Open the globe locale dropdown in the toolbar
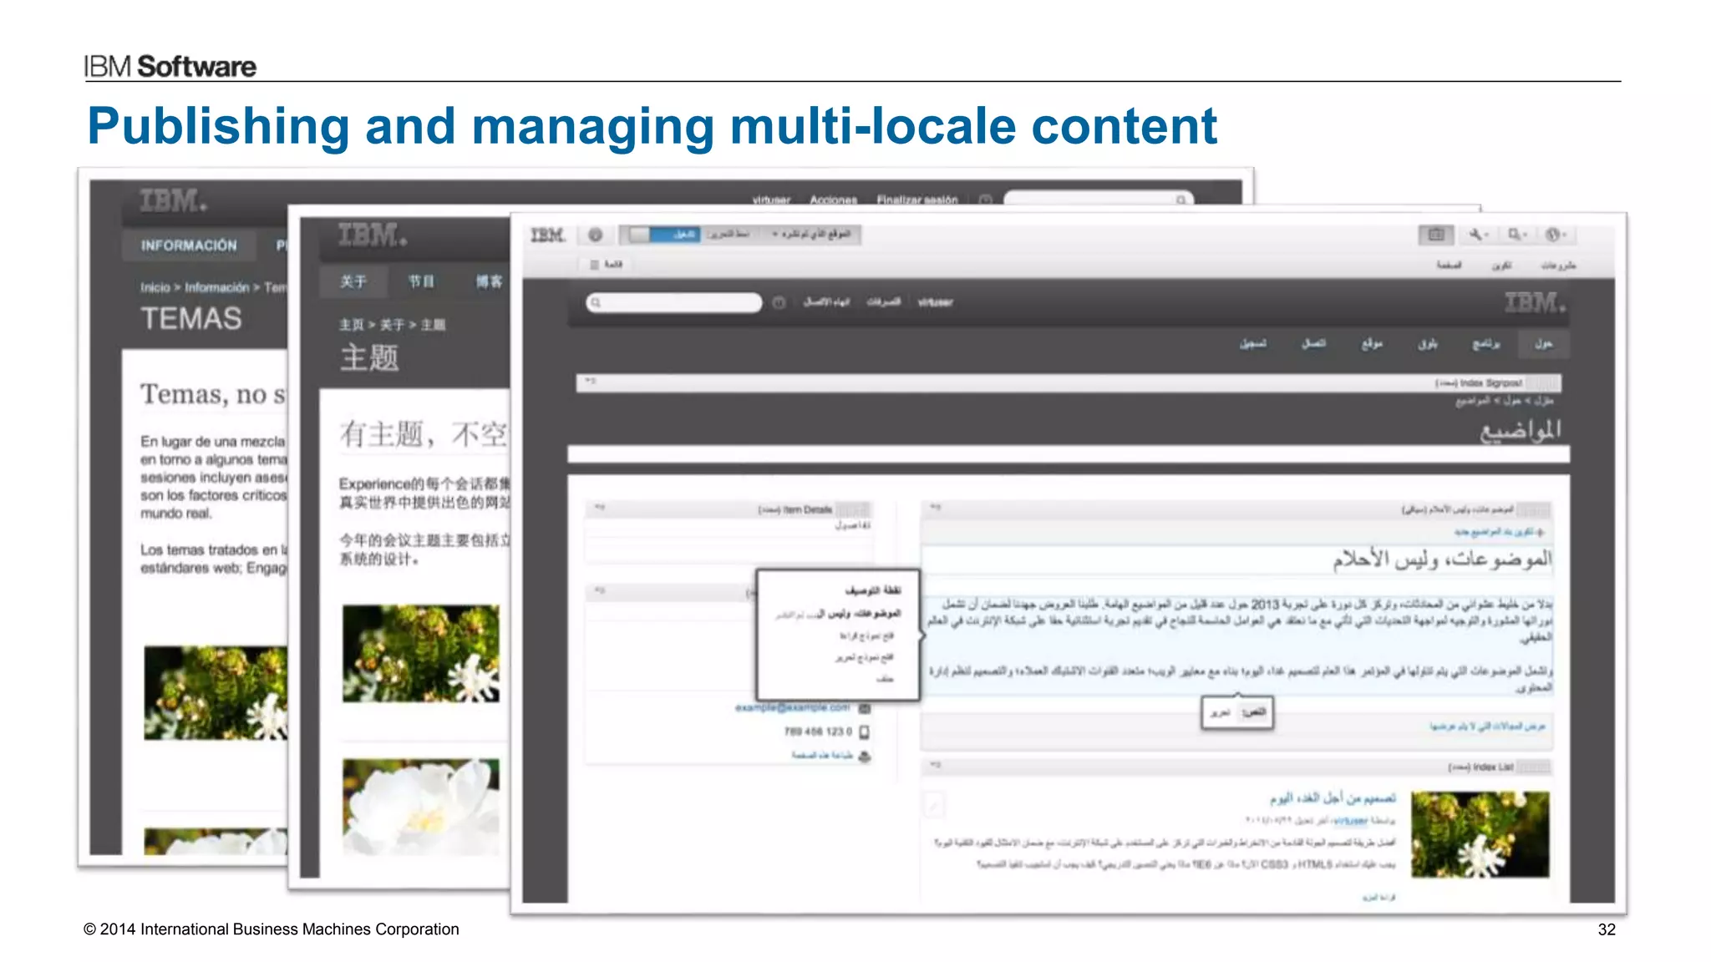The image size is (1711, 962). (1555, 235)
